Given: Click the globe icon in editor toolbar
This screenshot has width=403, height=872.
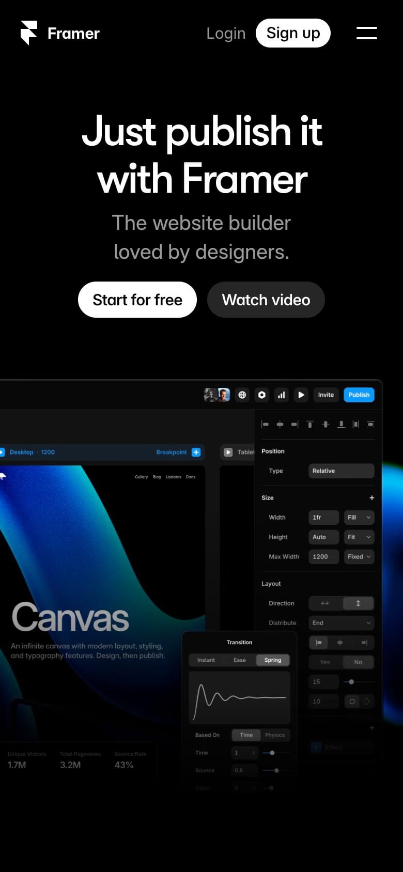Looking at the screenshot, I should click(242, 395).
